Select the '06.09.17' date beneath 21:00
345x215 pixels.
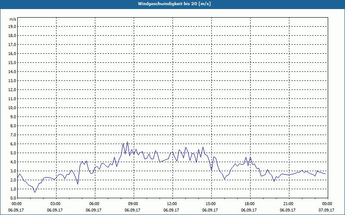(288, 210)
